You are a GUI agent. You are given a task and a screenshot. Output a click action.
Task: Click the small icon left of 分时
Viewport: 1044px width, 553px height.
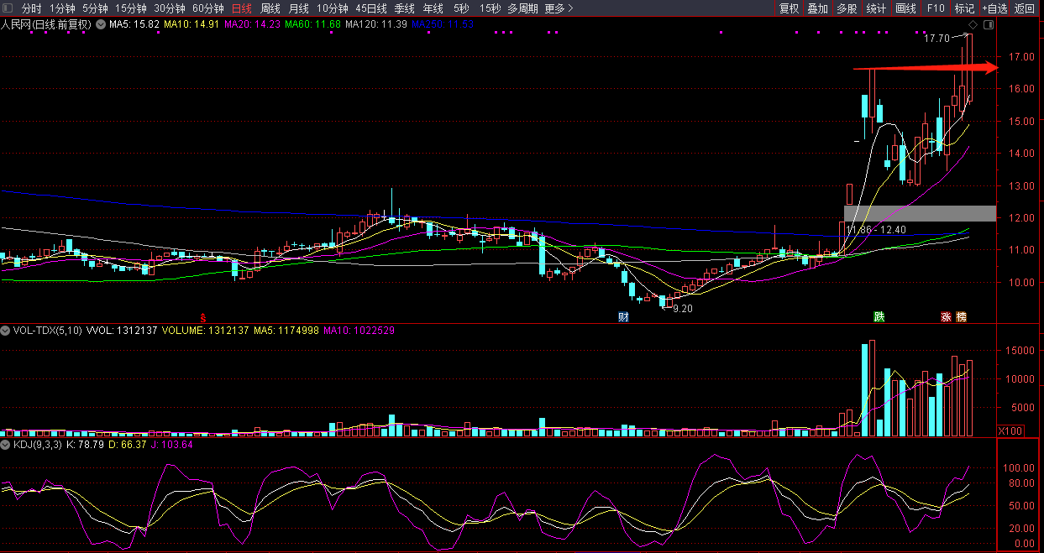[8, 8]
